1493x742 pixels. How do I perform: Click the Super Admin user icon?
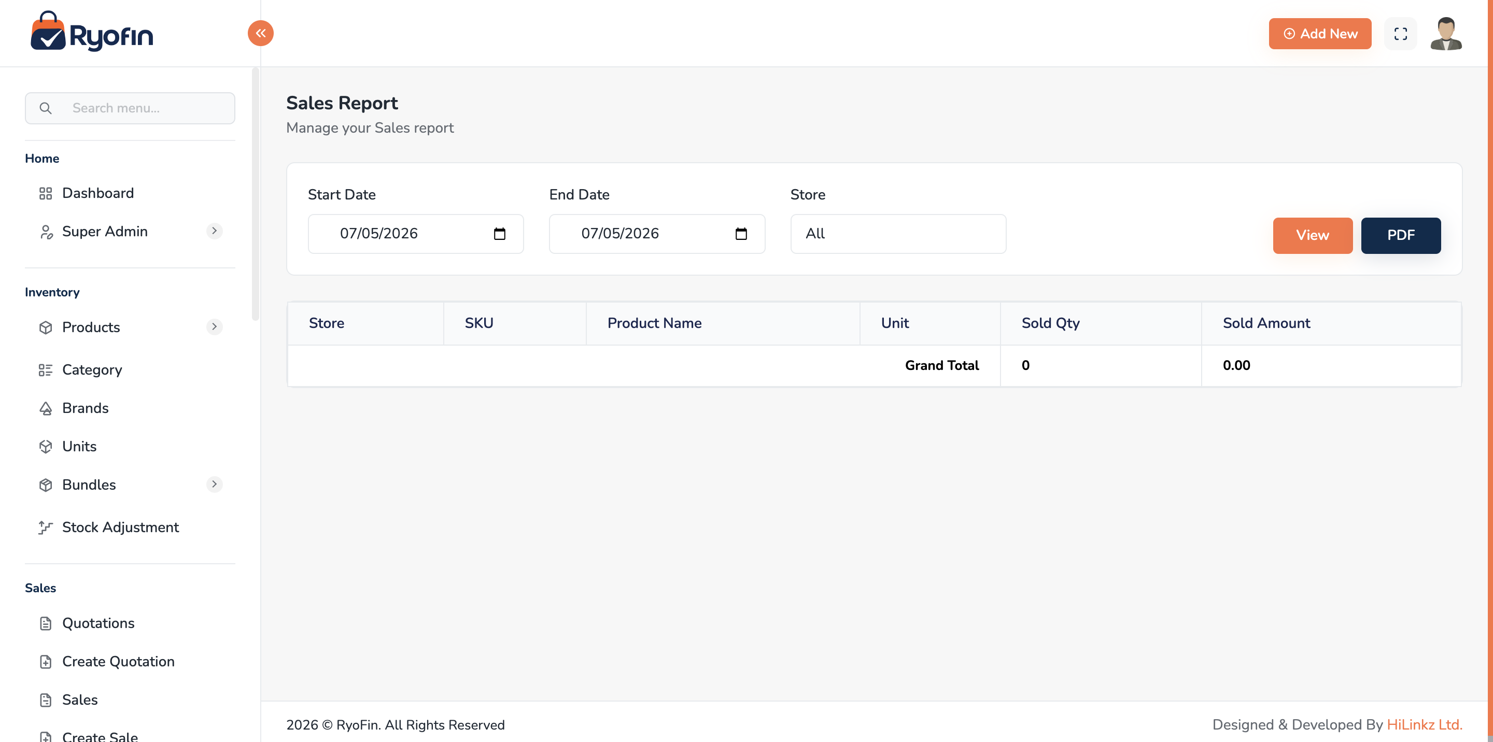46,232
